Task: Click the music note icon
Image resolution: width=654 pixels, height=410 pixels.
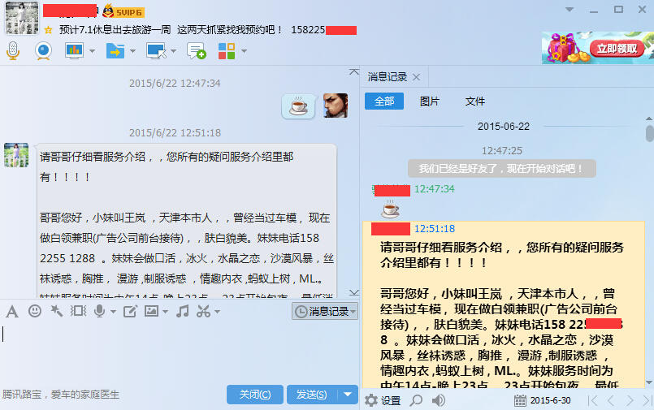Action: [x=182, y=311]
